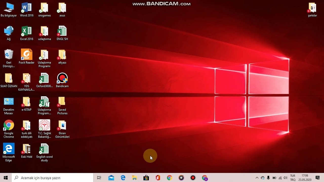
Task: Open the Chrome profile shortcut with K badge
Action: (205, 178)
